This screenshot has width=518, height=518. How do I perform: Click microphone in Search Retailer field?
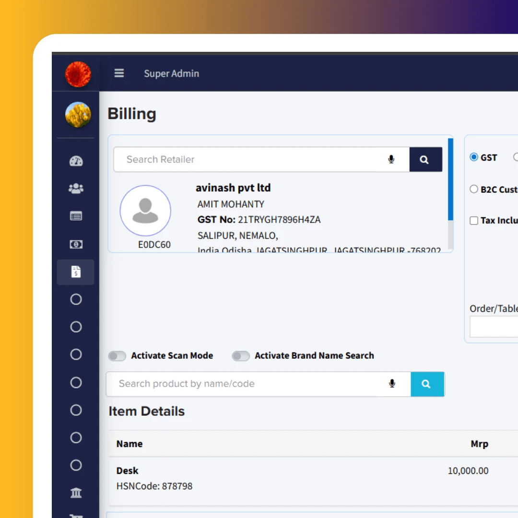[x=391, y=159]
